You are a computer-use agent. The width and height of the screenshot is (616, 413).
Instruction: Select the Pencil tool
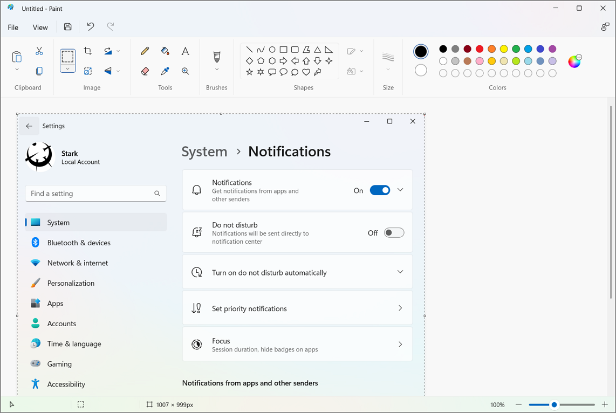[145, 51]
